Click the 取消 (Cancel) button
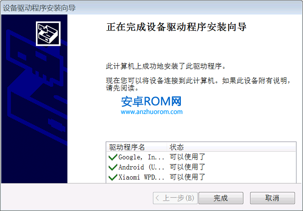303x211 pixels. click(273, 198)
